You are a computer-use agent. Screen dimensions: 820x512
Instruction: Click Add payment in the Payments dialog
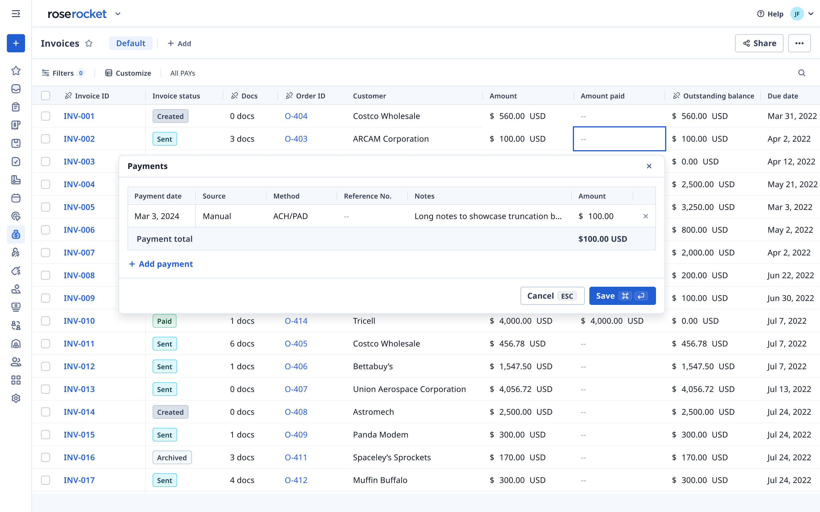[161, 264]
